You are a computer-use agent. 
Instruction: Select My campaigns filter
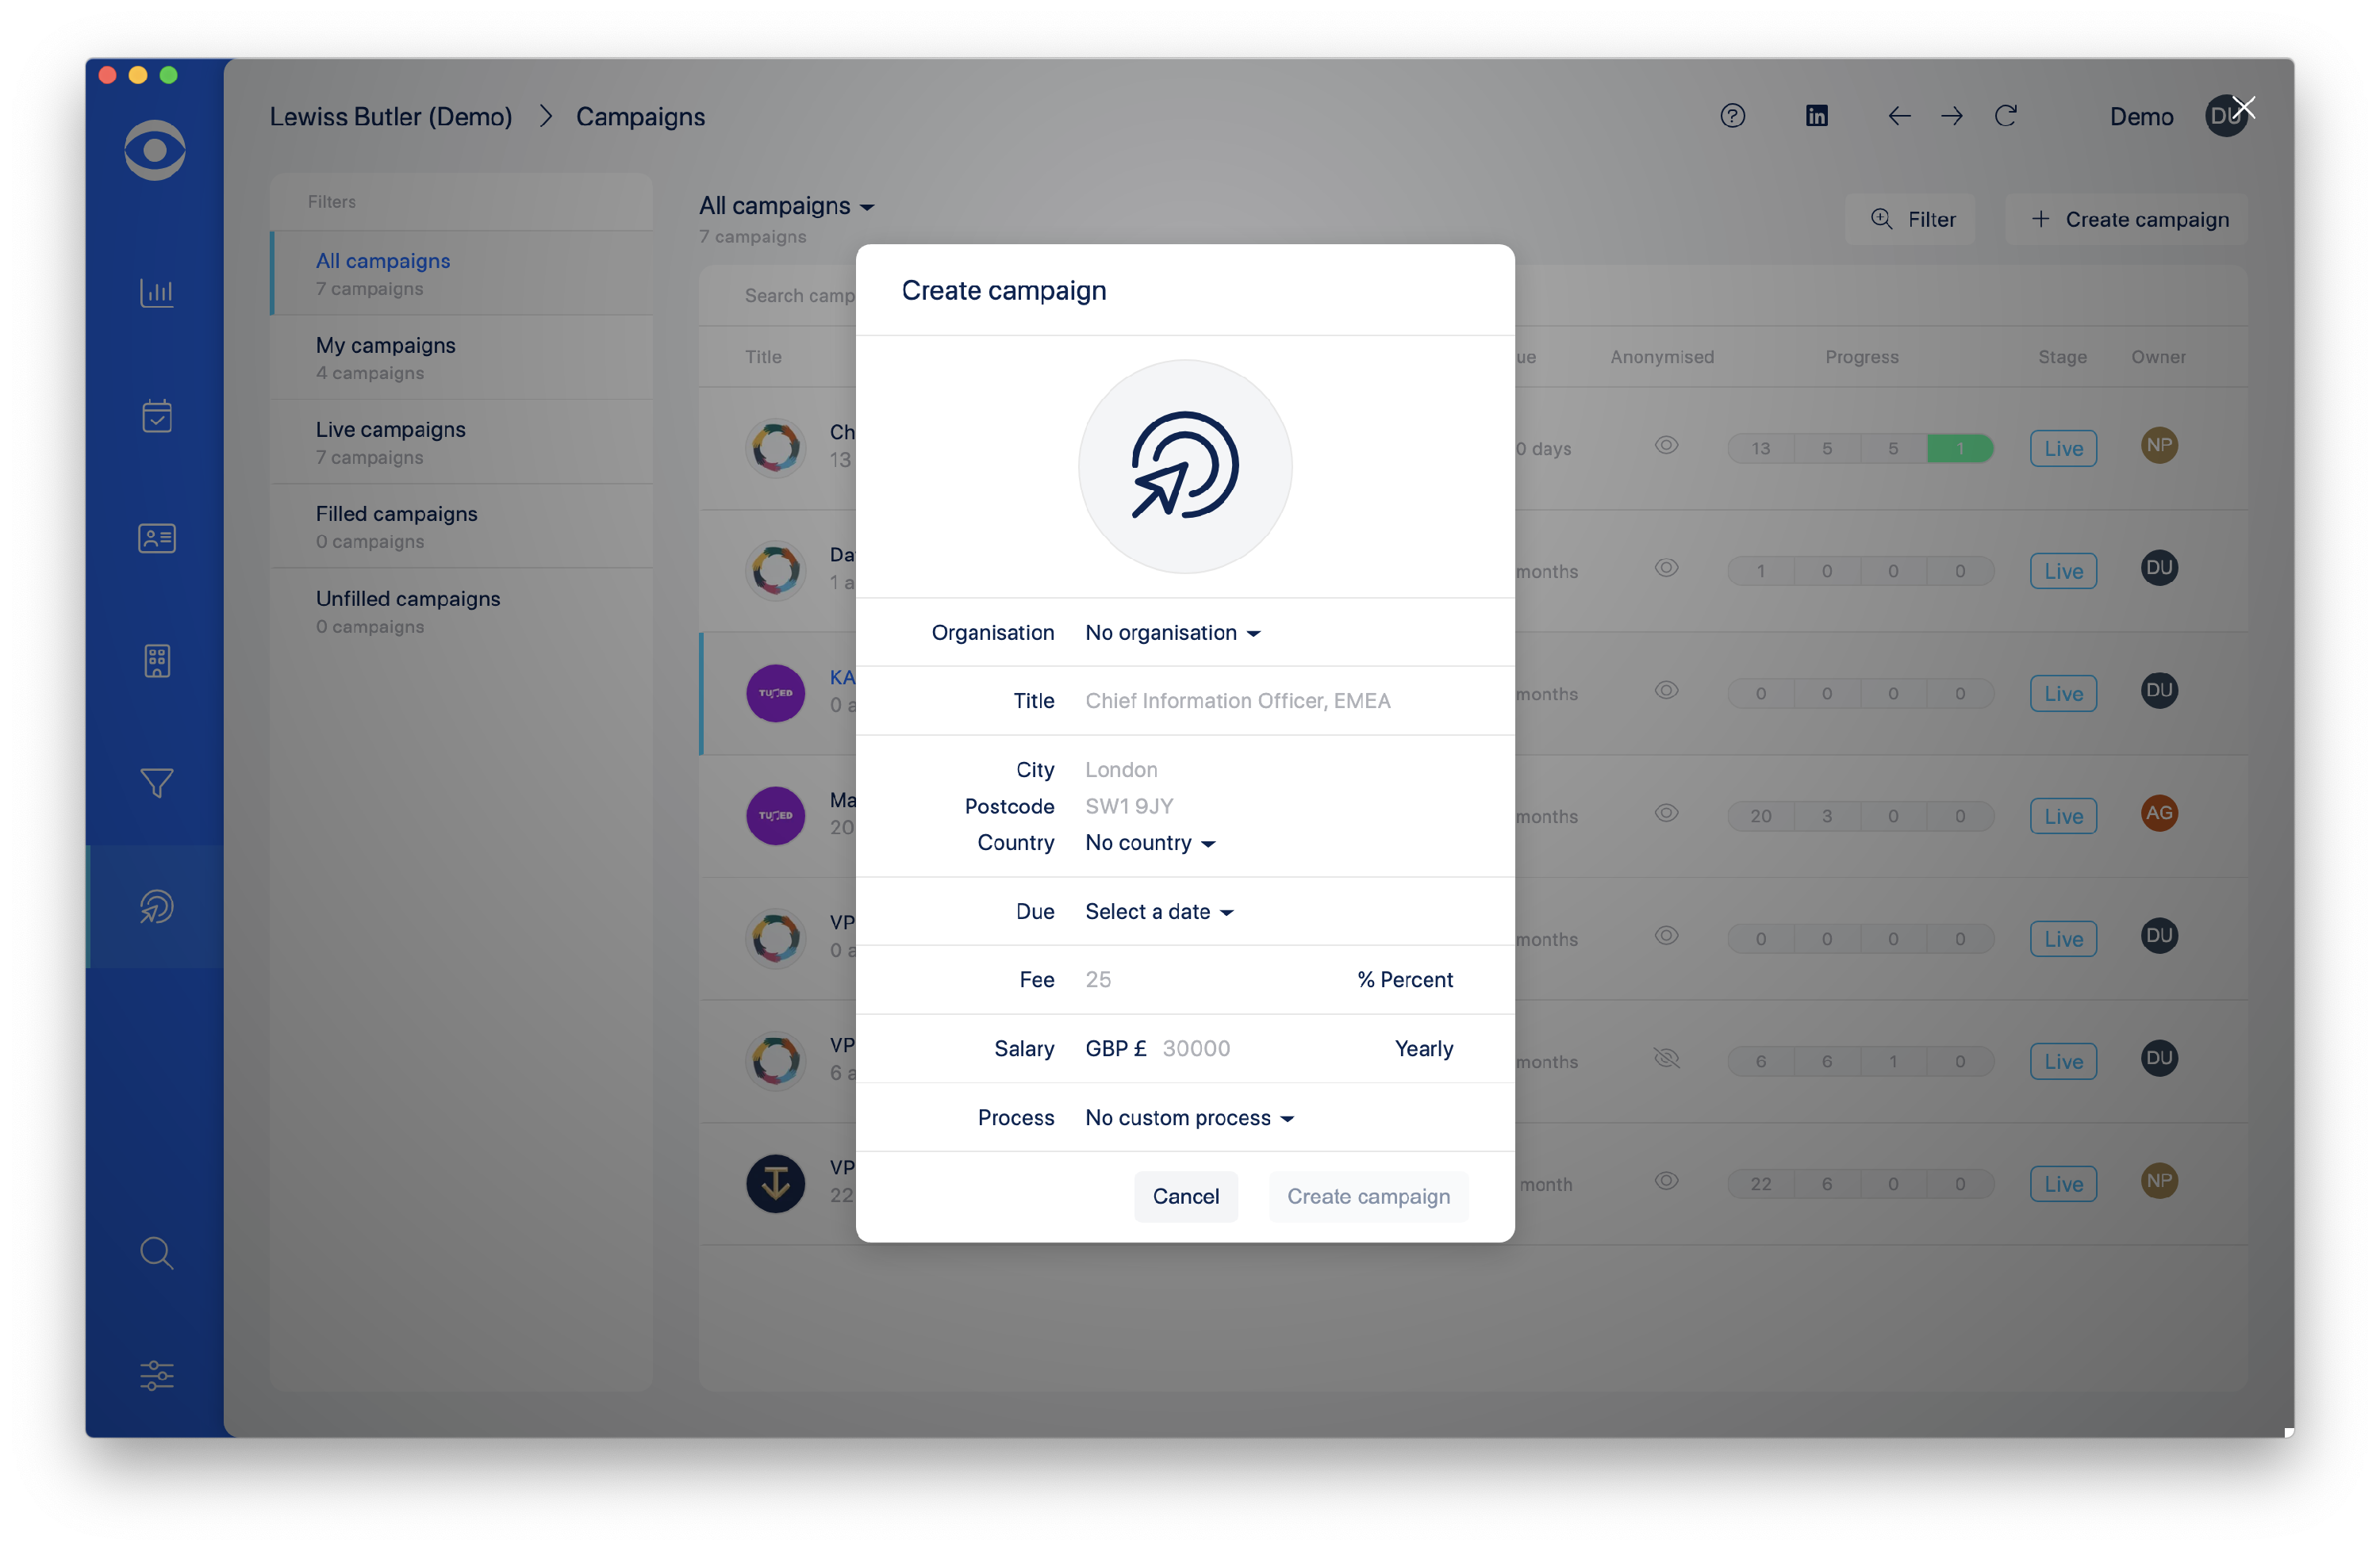[x=385, y=357]
